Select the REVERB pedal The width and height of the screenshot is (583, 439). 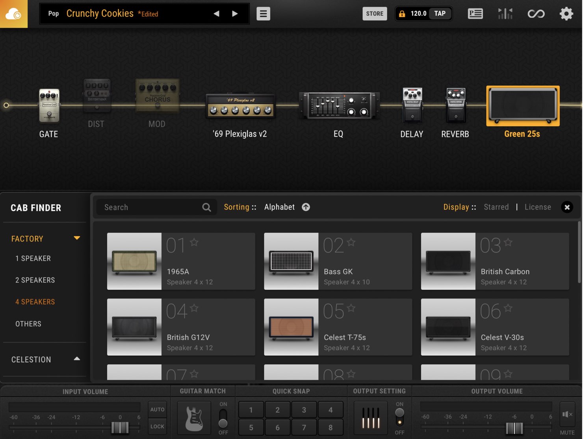455,105
